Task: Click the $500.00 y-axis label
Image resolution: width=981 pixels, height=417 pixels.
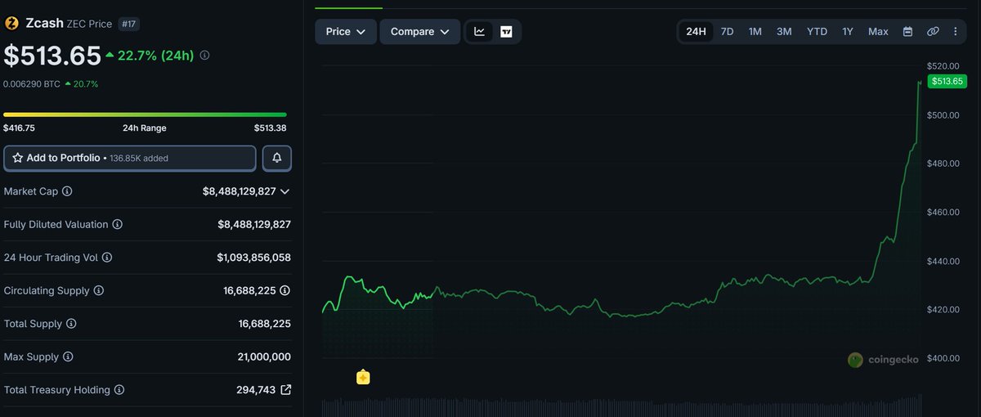Action: pyautogui.click(x=943, y=114)
